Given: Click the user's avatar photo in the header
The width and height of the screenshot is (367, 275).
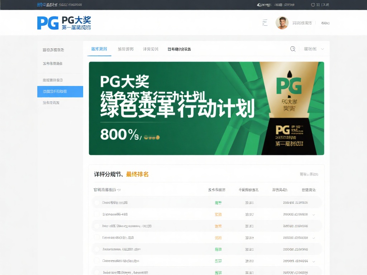Looking at the screenshot, I should pos(282,22).
